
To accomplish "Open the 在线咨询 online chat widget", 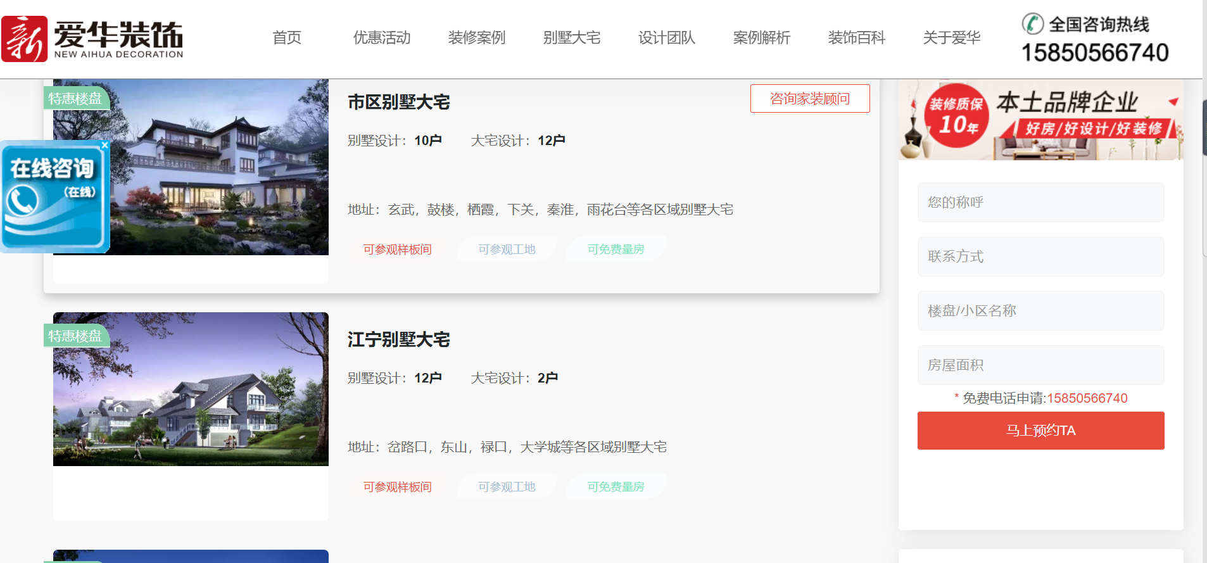I will [x=54, y=197].
